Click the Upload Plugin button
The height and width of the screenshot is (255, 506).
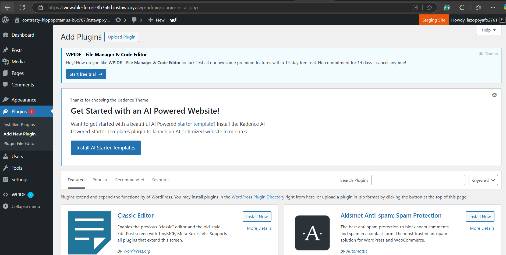click(122, 37)
